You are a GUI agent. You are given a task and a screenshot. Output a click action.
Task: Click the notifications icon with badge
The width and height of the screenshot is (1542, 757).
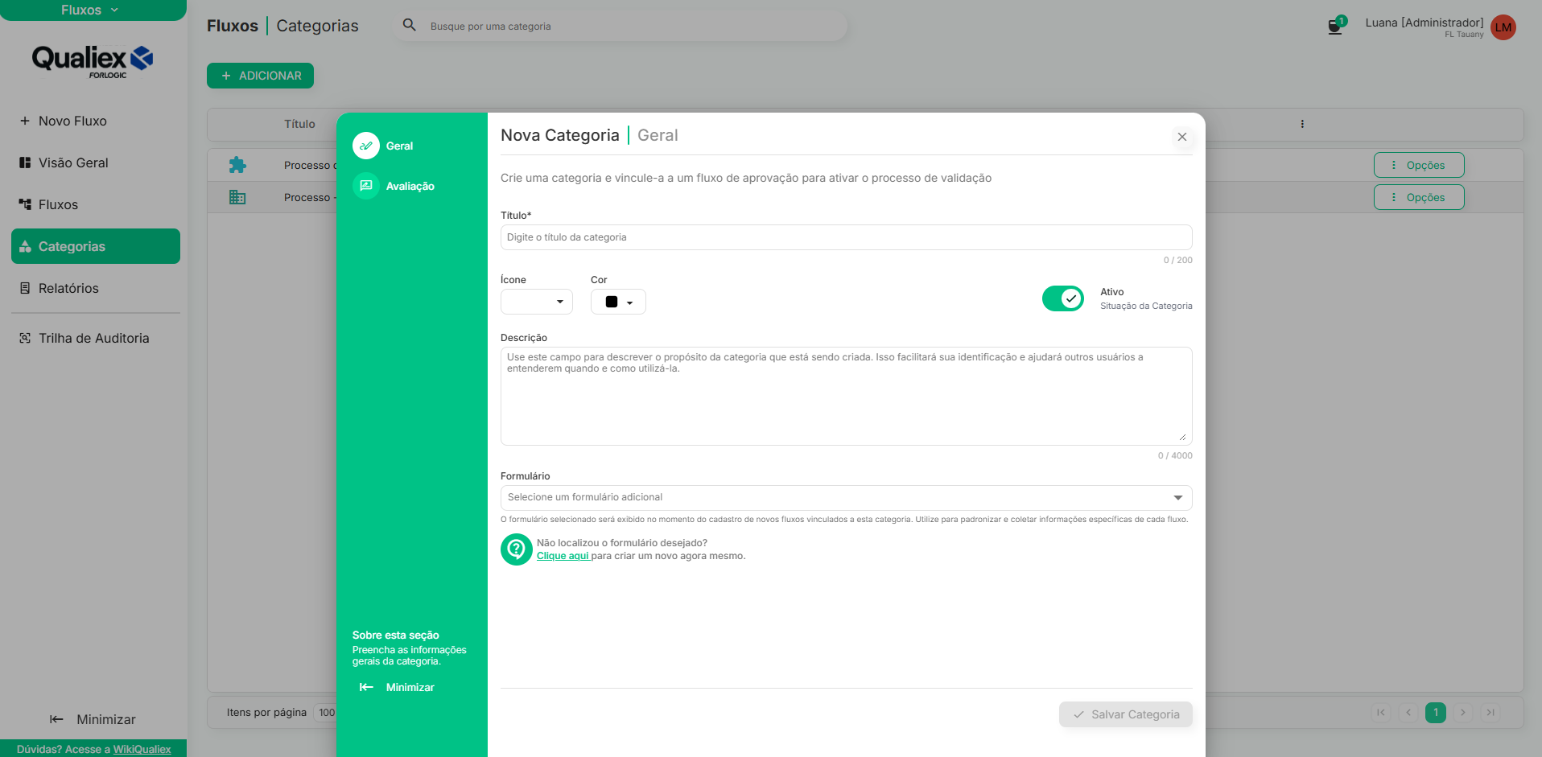pyautogui.click(x=1334, y=27)
